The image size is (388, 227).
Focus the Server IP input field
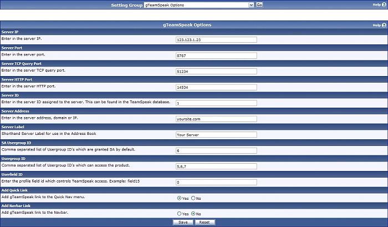(216, 39)
